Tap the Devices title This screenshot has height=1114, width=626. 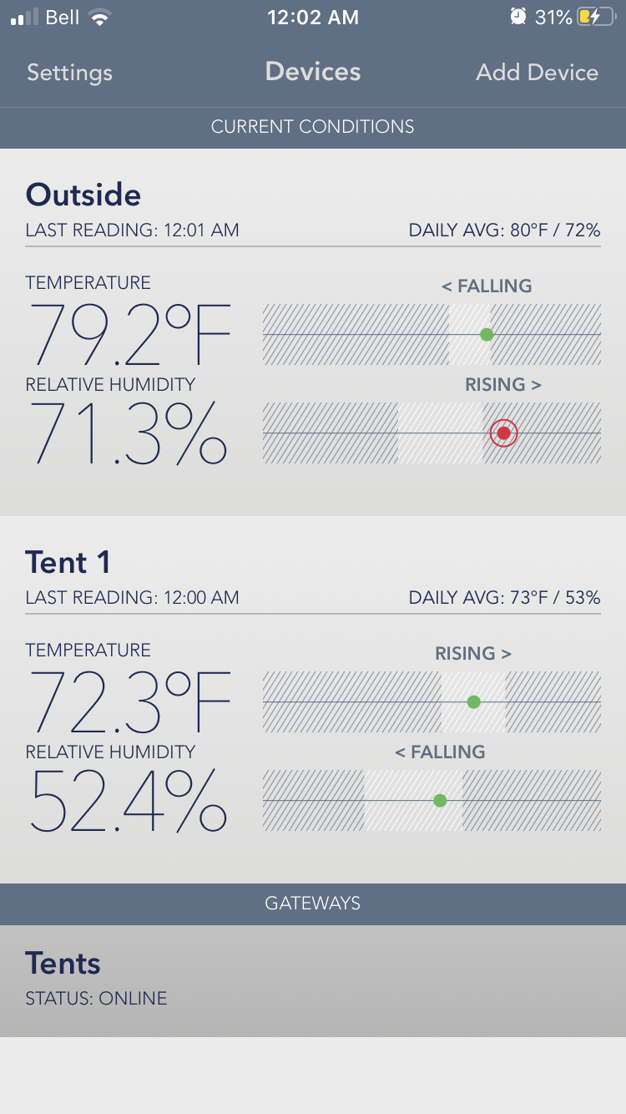pos(313,72)
